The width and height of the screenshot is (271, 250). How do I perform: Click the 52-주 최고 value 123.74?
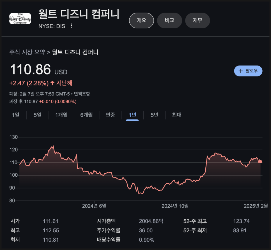[242, 221]
